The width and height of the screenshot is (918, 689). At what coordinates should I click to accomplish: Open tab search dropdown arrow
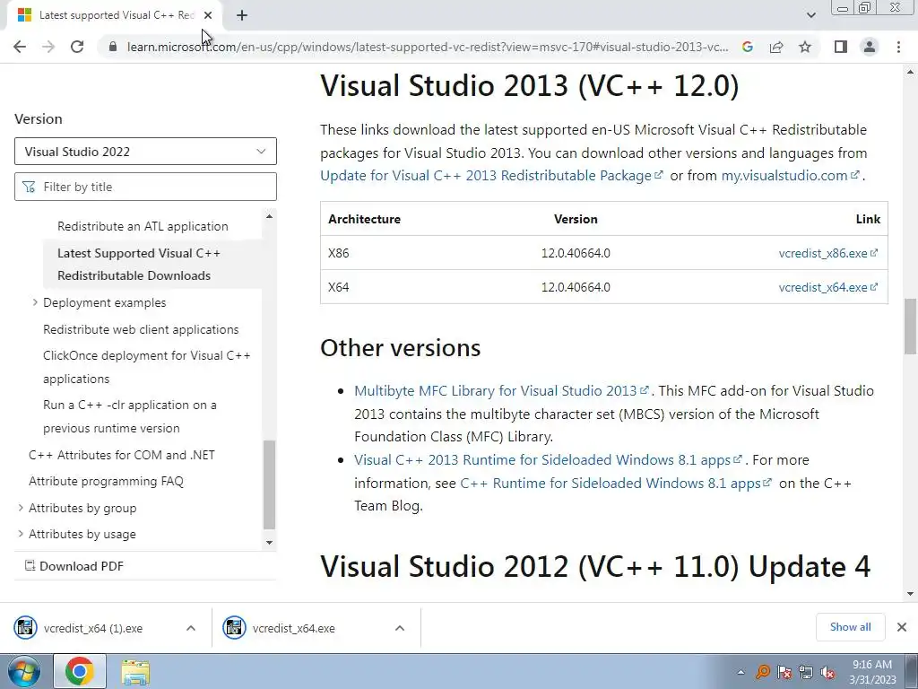click(810, 15)
